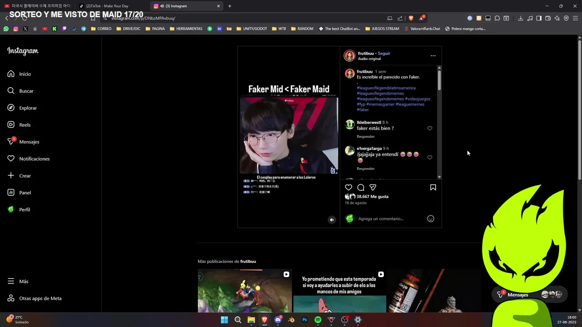Play the Faker Mid < Faker Maid video
This screenshot has width=582, height=327.
coord(289,137)
